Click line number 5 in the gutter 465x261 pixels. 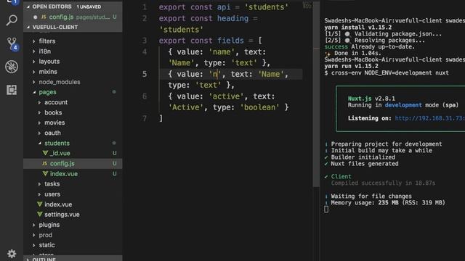tap(145, 74)
